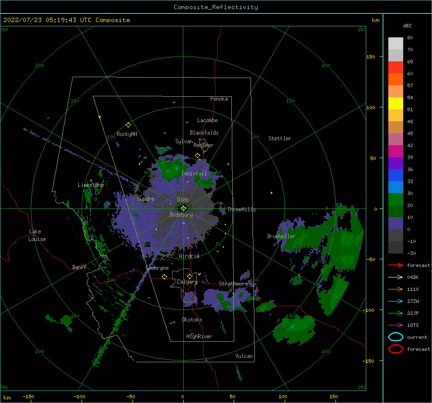
Task: Click the yellow diamond marker near RockyMH
Action: (x=128, y=125)
